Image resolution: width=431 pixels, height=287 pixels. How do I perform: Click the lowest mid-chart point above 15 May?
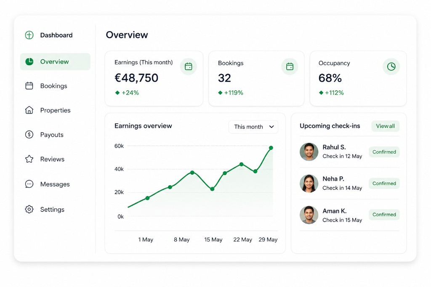(x=212, y=189)
